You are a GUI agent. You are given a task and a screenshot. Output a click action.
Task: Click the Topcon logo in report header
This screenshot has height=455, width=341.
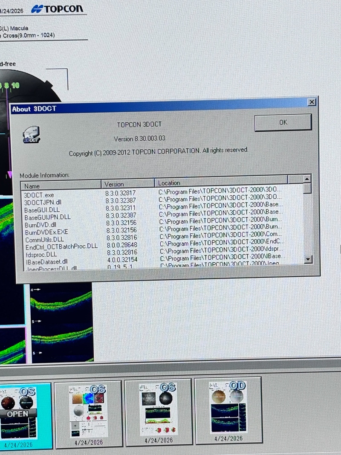pyautogui.click(x=58, y=9)
